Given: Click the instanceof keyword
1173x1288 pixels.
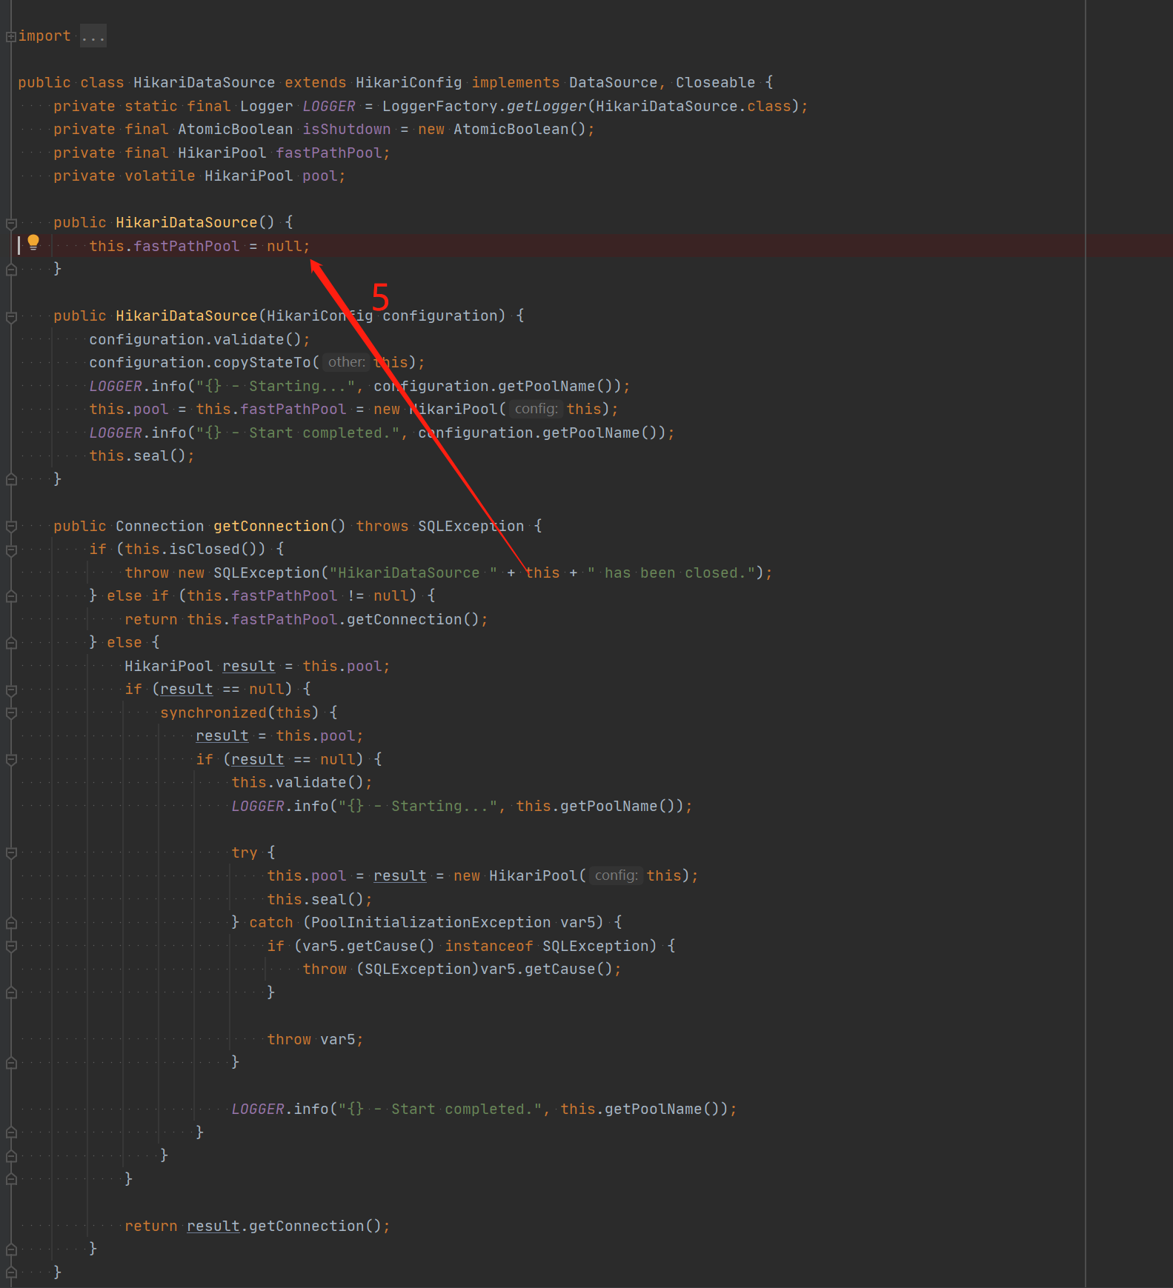Looking at the screenshot, I should tap(488, 946).
